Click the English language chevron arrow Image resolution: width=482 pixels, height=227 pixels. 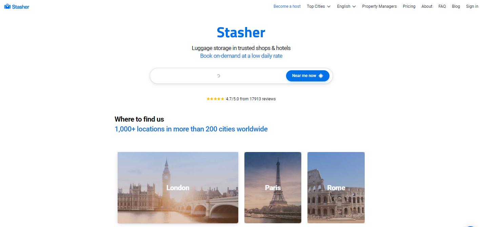click(354, 6)
